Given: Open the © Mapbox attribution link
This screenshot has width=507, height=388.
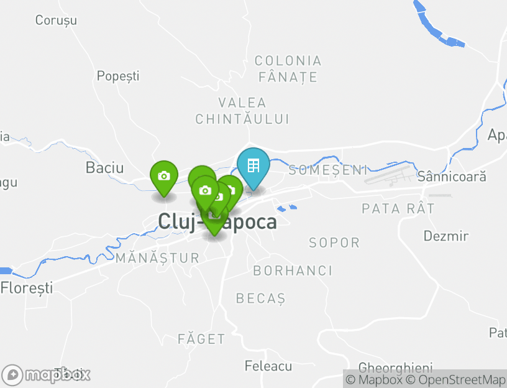Looking at the screenshot, I should pyautogui.click(x=374, y=379).
